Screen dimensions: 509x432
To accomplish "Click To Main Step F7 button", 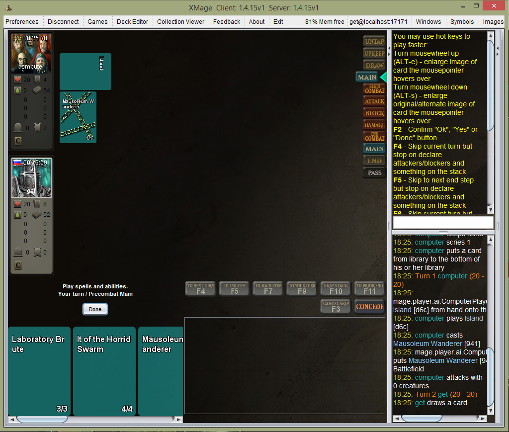I will [268, 288].
